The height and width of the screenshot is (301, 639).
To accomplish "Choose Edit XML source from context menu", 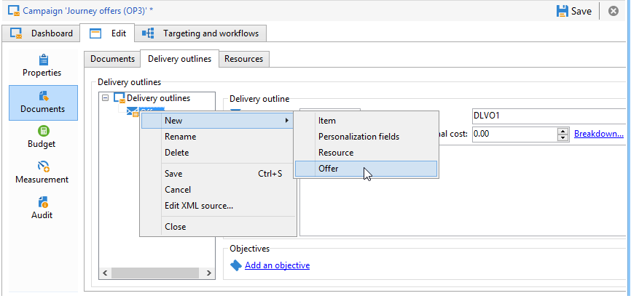I will (199, 206).
